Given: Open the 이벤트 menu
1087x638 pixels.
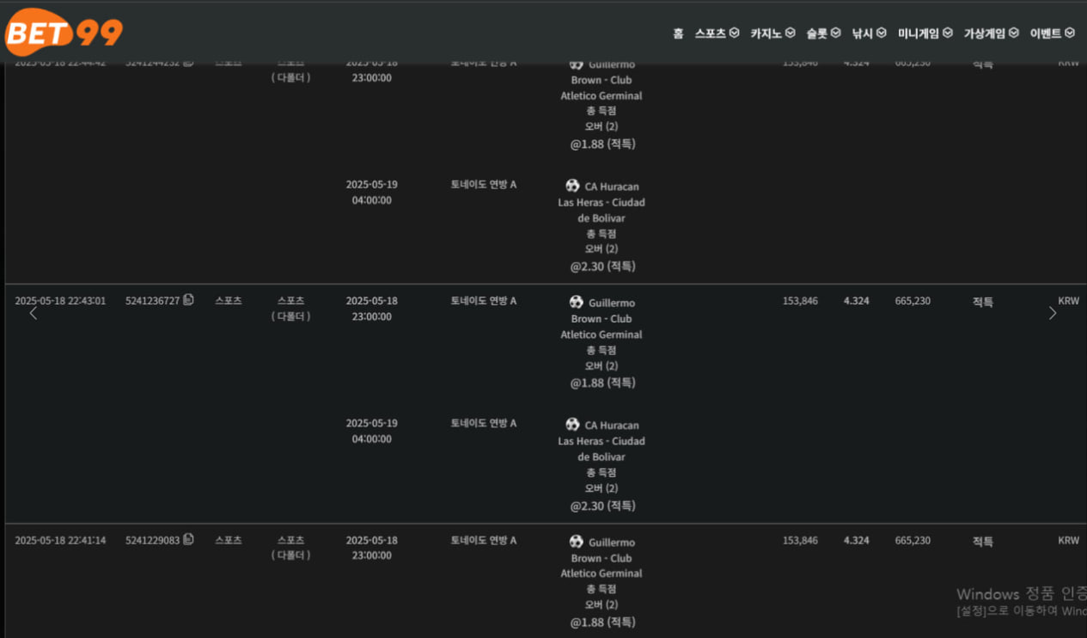Looking at the screenshot, I should (1052, 34).
